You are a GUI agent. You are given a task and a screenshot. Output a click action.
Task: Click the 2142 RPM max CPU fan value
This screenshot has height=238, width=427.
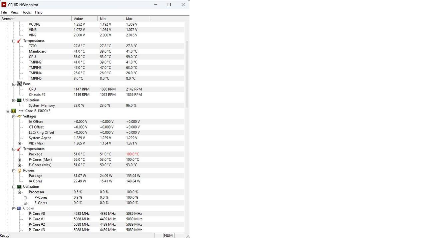tap(134, 89)
